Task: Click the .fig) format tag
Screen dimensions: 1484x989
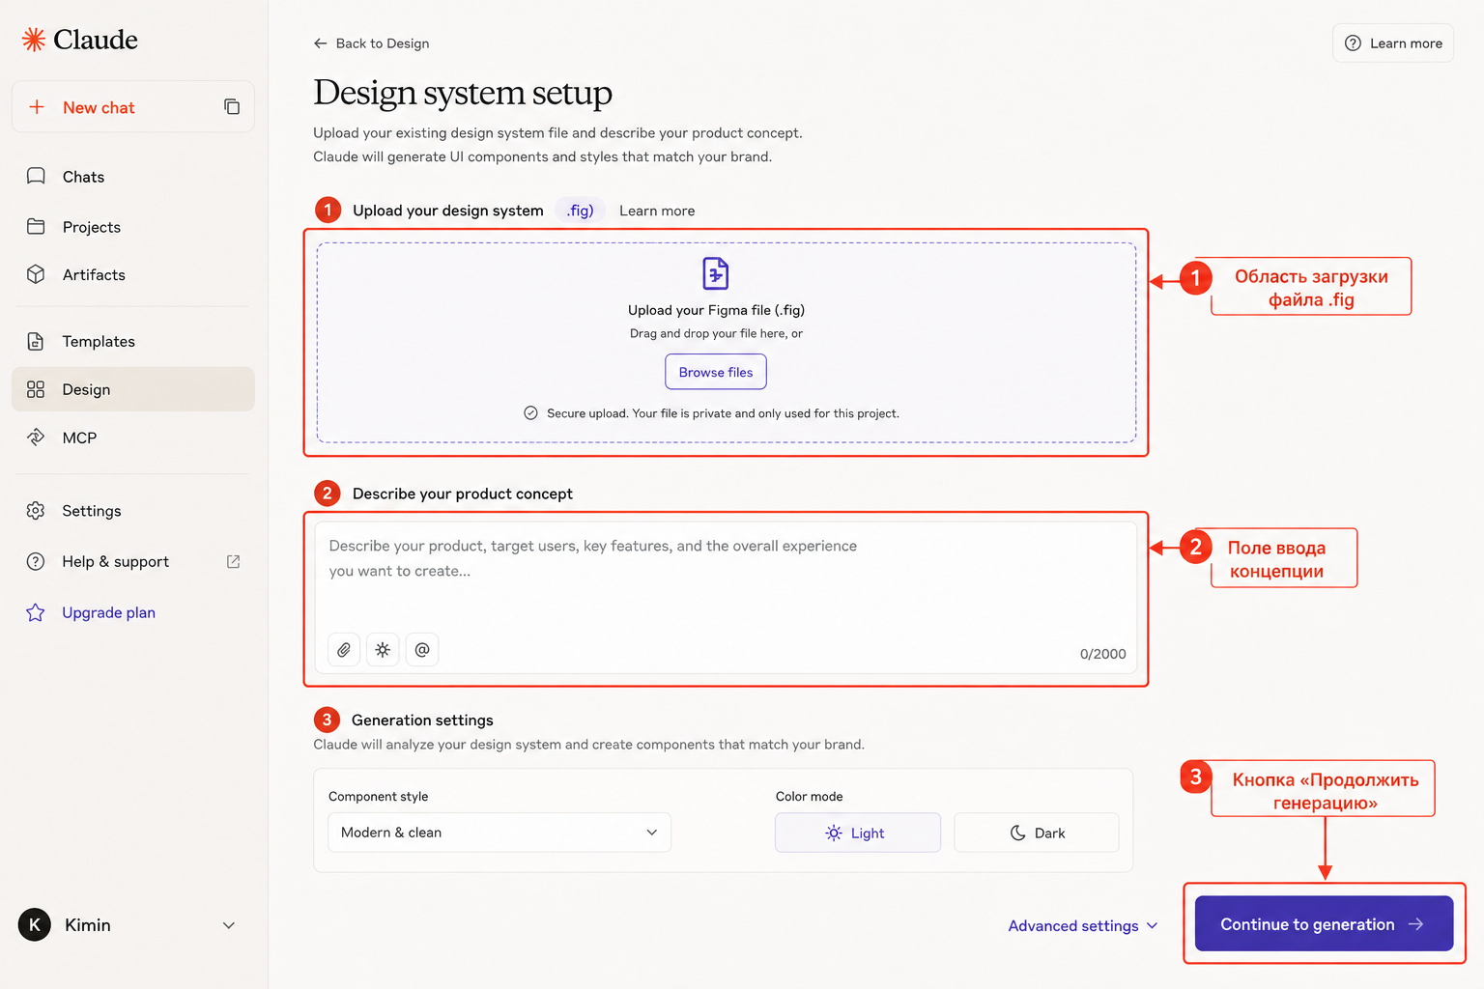Action: (x=580, y=211)
